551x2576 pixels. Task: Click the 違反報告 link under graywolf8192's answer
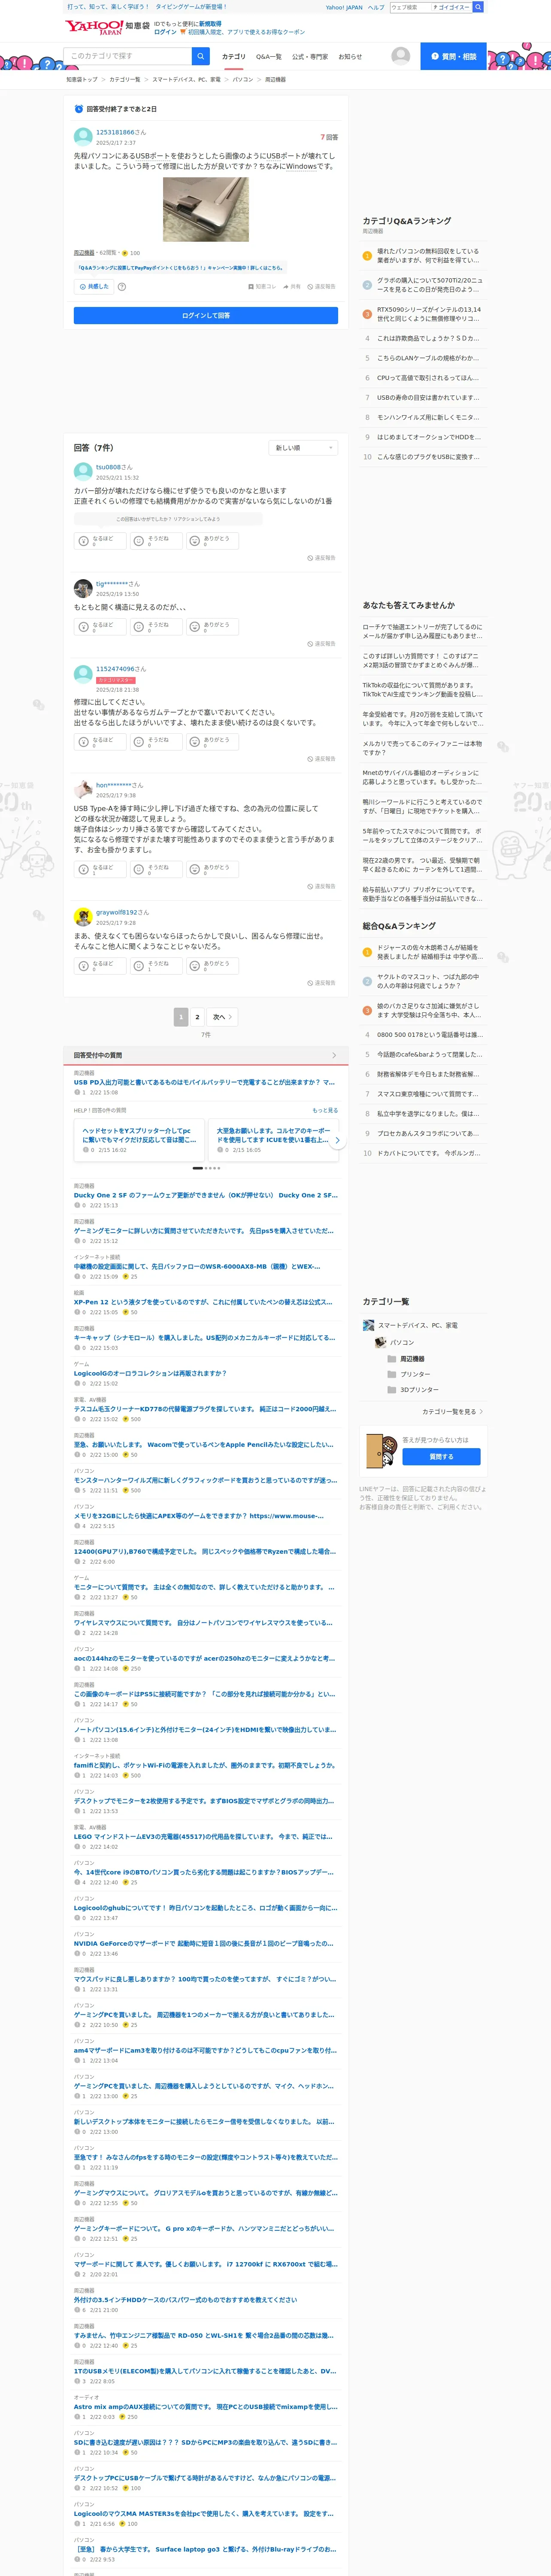[322, 983]
